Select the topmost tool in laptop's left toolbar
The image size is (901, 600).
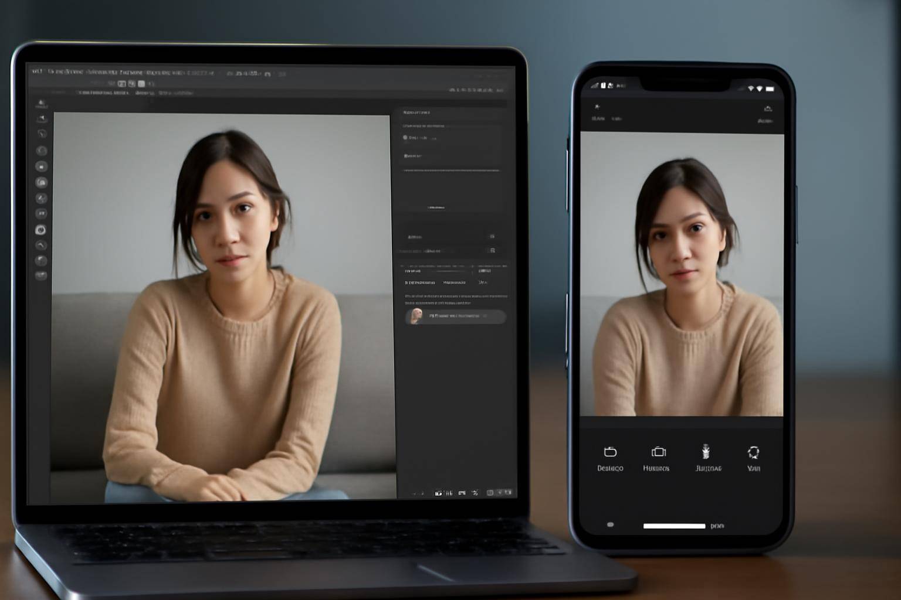[41, 105]
